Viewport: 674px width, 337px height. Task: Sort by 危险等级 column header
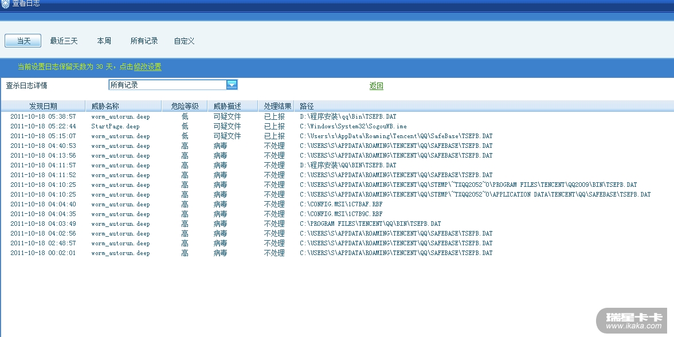pos(185,106)
